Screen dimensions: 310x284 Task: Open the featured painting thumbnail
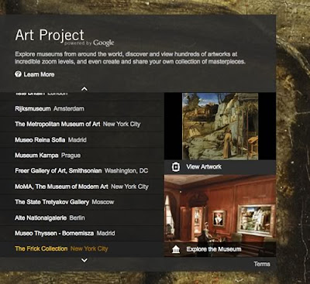[220, 126]
